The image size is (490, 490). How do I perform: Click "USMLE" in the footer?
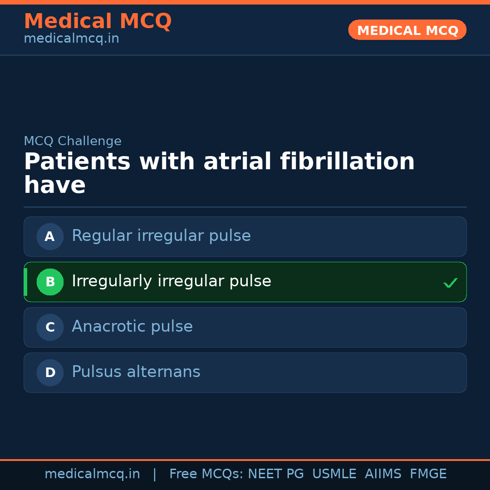click(334, 474)
